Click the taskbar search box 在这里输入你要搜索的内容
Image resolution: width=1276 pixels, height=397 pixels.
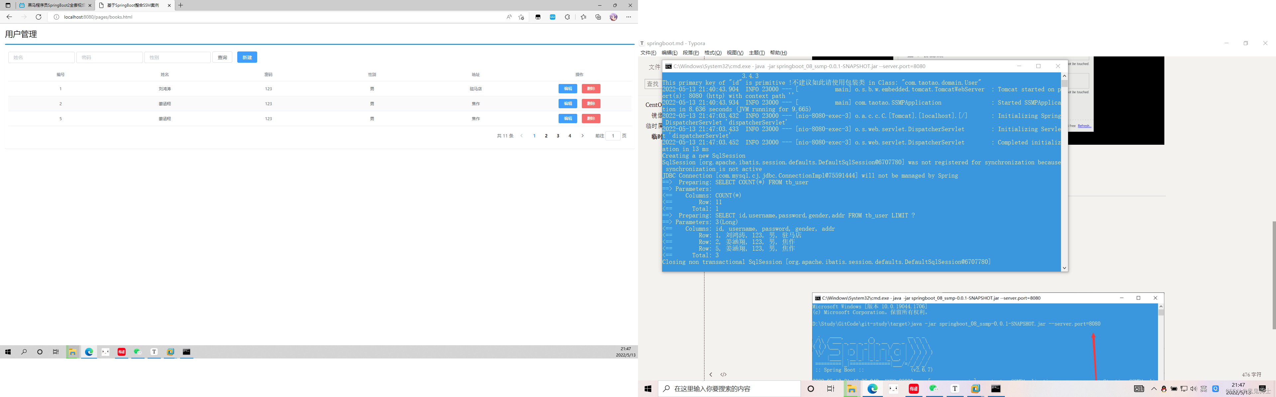[x=729, y=389]
